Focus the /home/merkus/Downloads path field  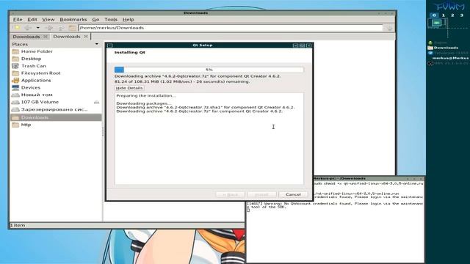[231, 28]
